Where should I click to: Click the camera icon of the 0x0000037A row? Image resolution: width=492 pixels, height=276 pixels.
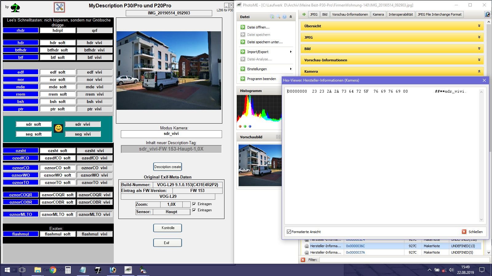pos(306,252)
